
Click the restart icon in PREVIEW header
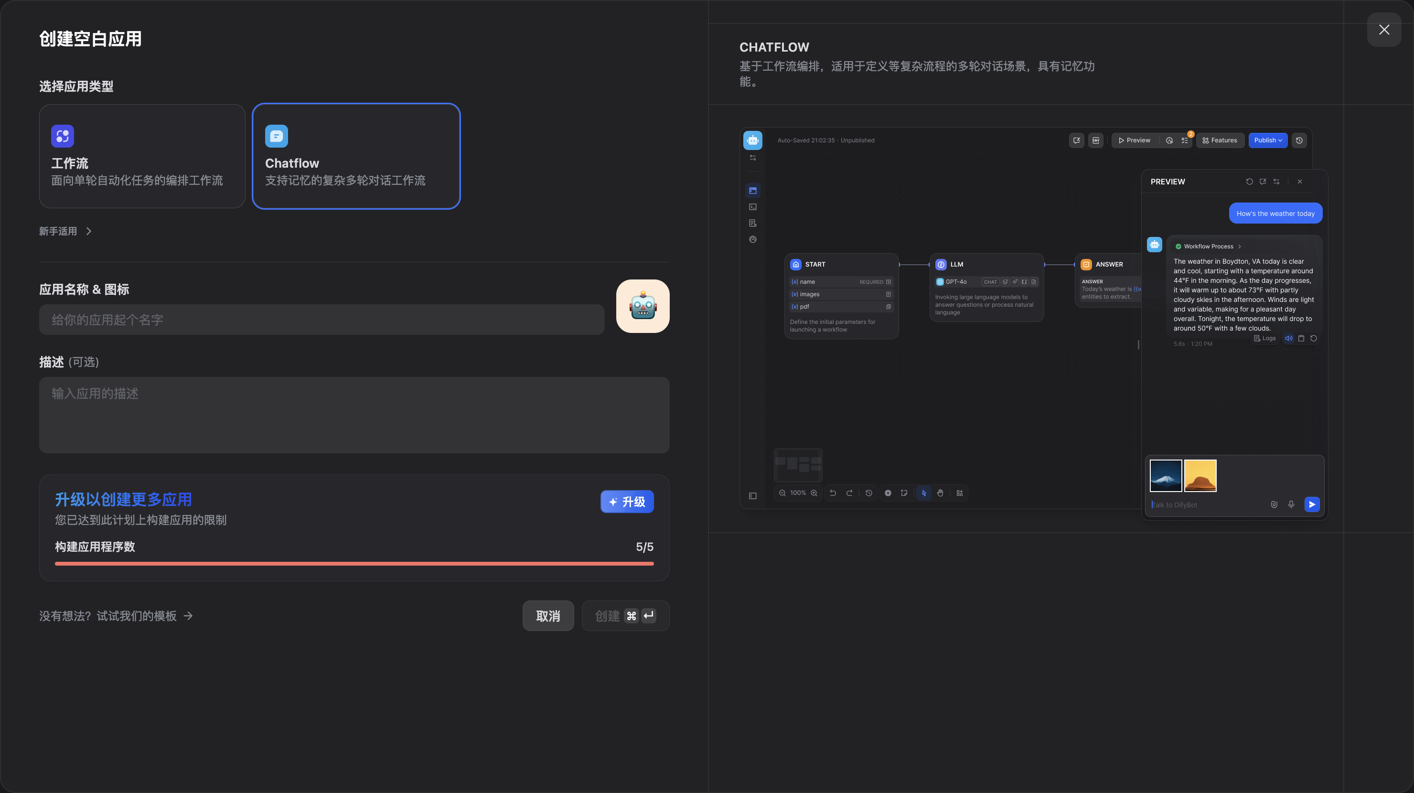1249,182
